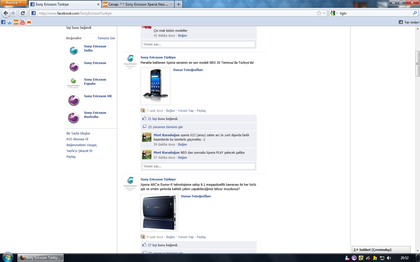Open the Sony Ericsson India page link
The width and height of the screenshot is (420, 262).
pos(95,48)
